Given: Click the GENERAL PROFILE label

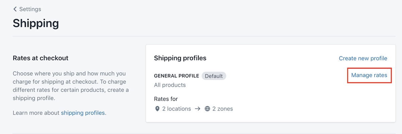Looking at the screenshot, I should pos(177,76).
